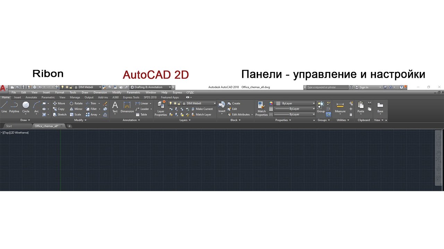Viewport: 444px width, 249px height.
Task: Open the Help question mark icon
Action: tap(402, 87)
